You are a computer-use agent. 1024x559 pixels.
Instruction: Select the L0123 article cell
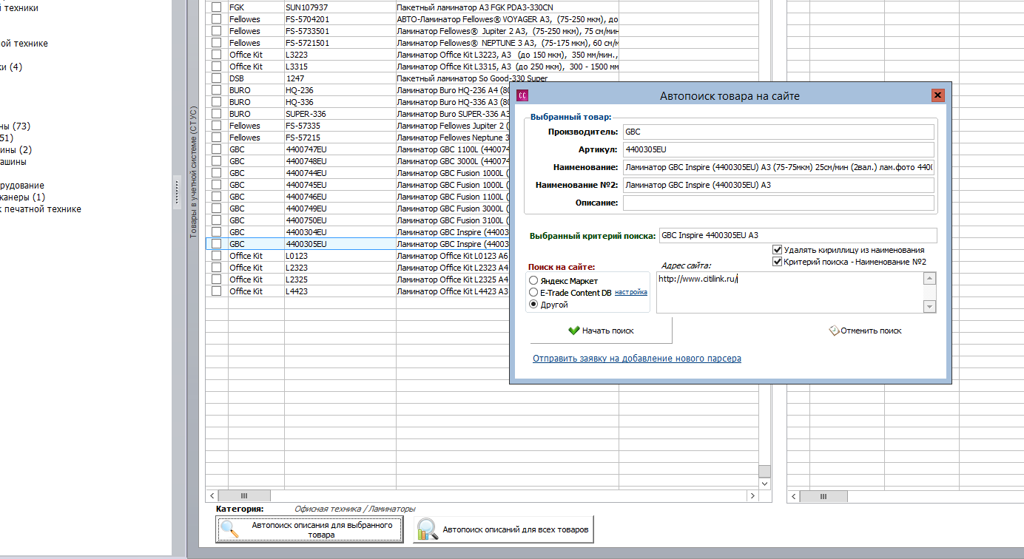point(340,256)
